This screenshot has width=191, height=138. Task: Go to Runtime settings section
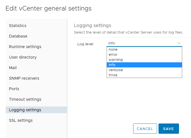click(25, 47)
